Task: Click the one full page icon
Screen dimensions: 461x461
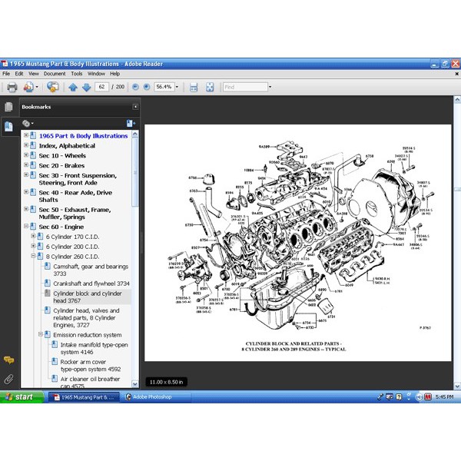Action: pos(210,87)
